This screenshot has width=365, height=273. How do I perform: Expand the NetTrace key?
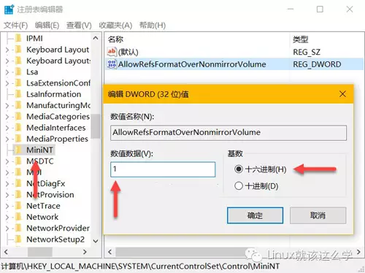pyautogui.click(x=7, y=206)
